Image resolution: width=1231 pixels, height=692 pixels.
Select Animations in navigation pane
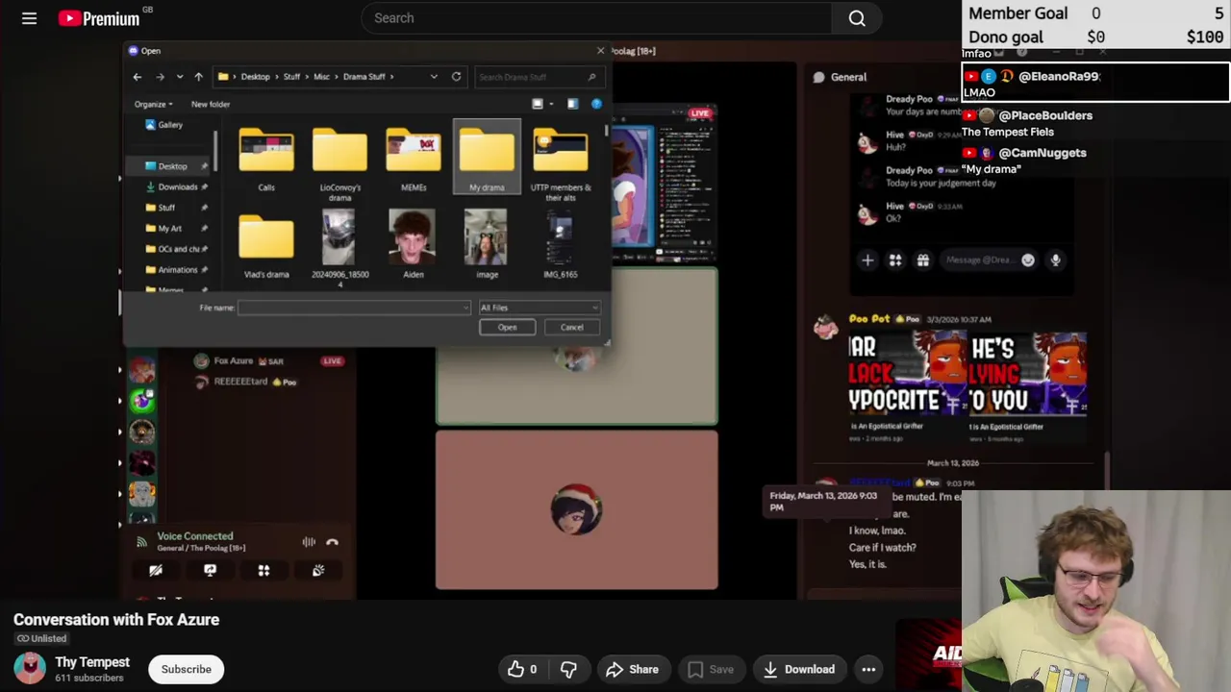[x=177, y=270]
